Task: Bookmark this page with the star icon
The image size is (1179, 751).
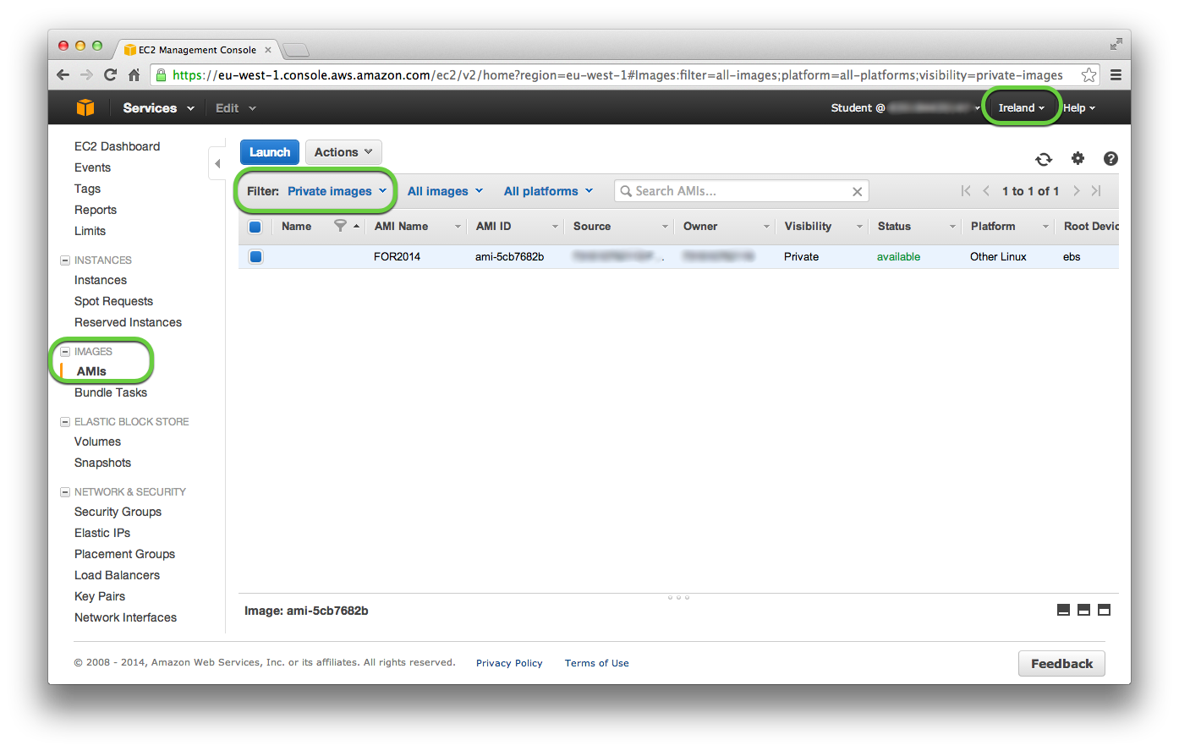Action: (x=1089, y=75)
